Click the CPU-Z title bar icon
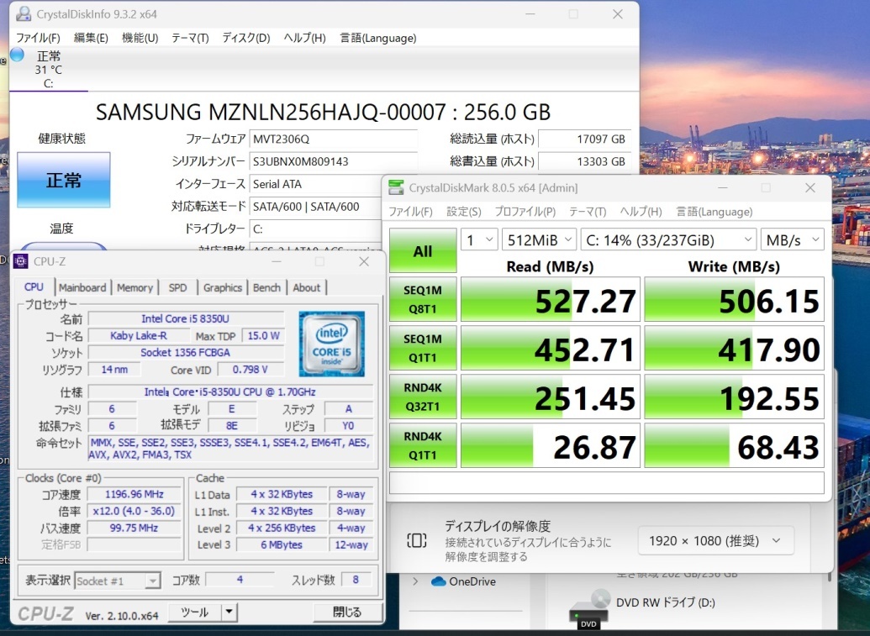Viewport: 870px width, 636px height. 20,261
